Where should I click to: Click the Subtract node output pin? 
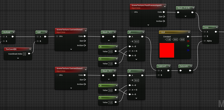tap(169, 70)
